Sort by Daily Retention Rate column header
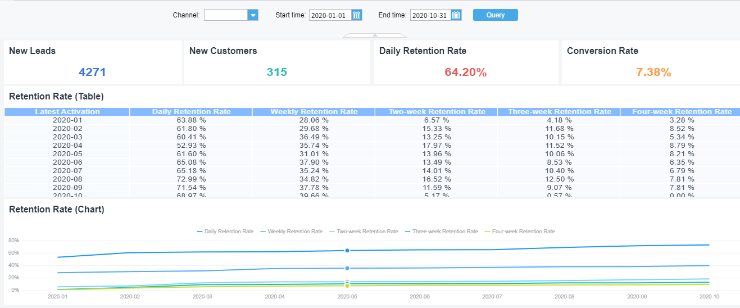Image resolution: width=740 pixels, height=308 pixels. point(192,112)
